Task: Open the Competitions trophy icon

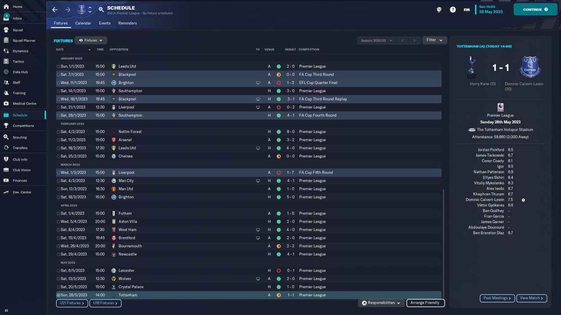Action: tap(6, 126)
